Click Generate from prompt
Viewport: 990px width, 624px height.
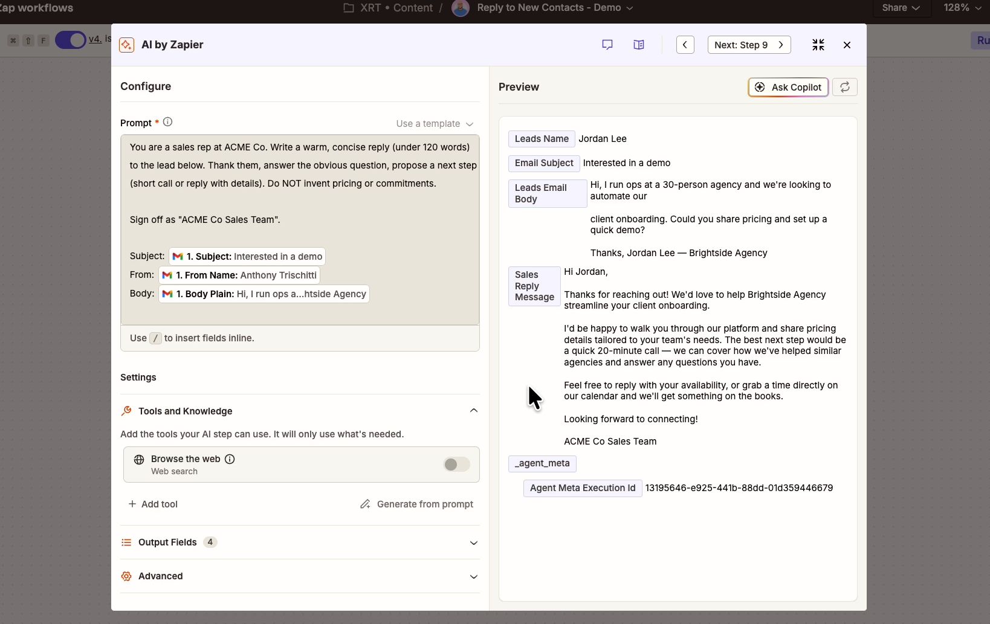417,504
